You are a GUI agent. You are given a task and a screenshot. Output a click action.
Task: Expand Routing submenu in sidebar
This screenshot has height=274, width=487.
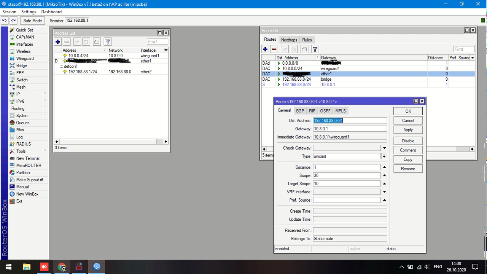[x=44, y=108]
